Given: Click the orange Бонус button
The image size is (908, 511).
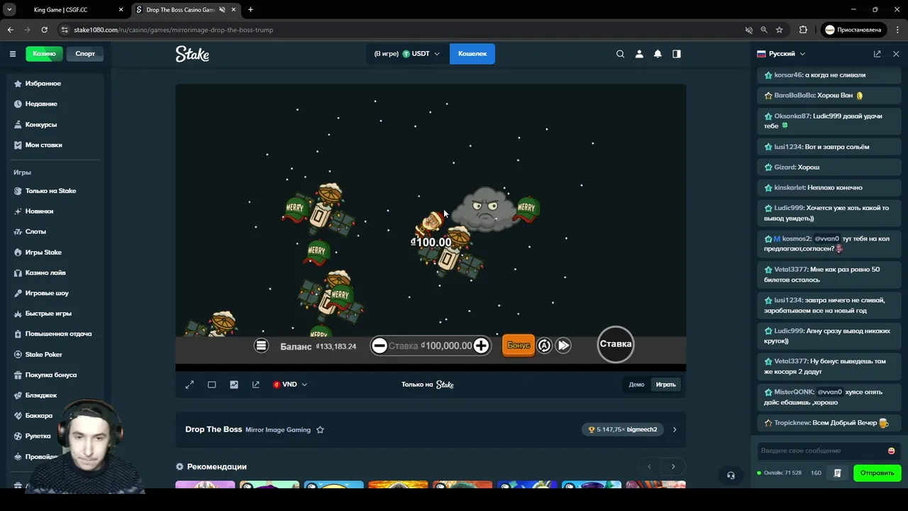Looking at the screenshot, I should click(x=519, y=345).
